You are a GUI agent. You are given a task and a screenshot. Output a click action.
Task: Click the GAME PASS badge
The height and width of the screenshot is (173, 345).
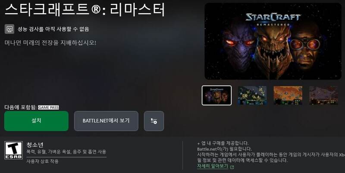[x=48, y=107]
